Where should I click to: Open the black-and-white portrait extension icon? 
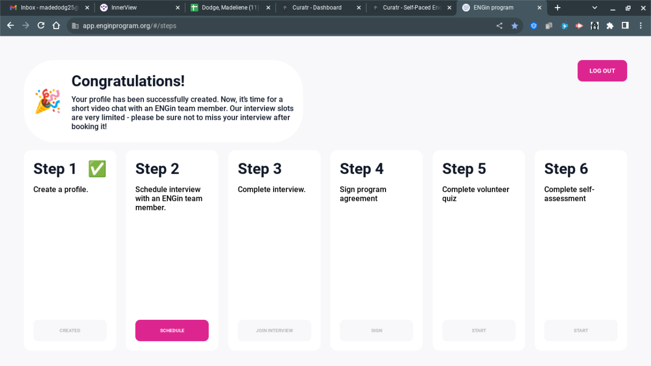coord(595,25)
